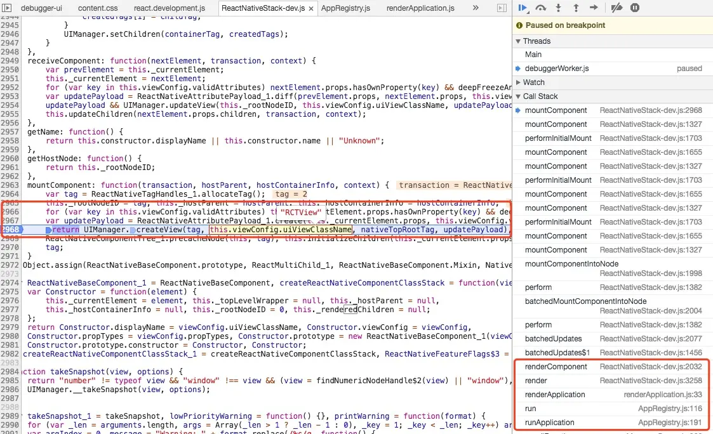Viewport: 713px width, 434px height.
Task: Close the ReactNativeStack-dev.js tab
Action: pos(311,9)
